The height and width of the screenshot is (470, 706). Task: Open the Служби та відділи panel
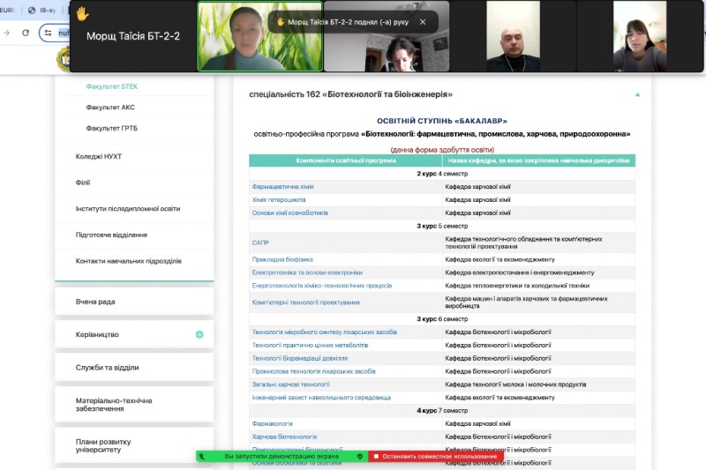point(134,368)
